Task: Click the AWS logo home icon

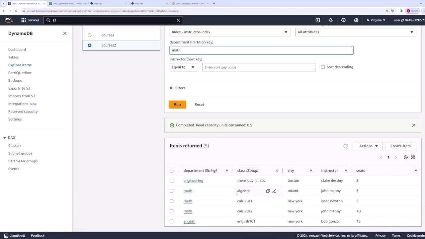Action: click(9, 20)
